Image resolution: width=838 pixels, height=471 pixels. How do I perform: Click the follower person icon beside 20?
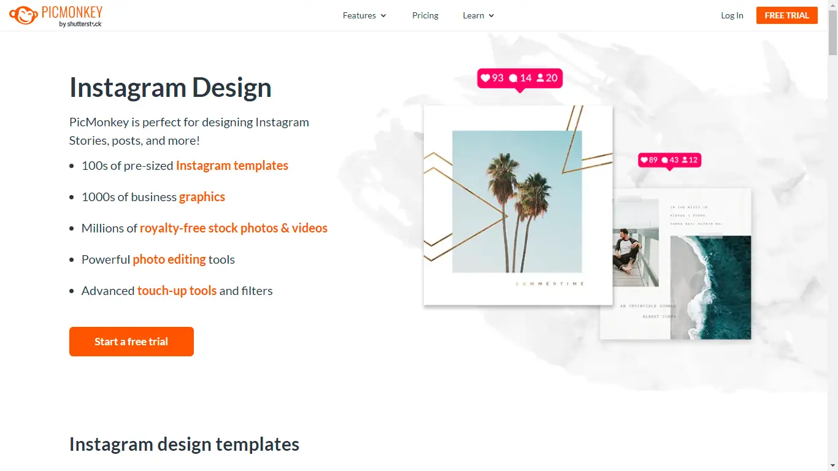(540, 78)
